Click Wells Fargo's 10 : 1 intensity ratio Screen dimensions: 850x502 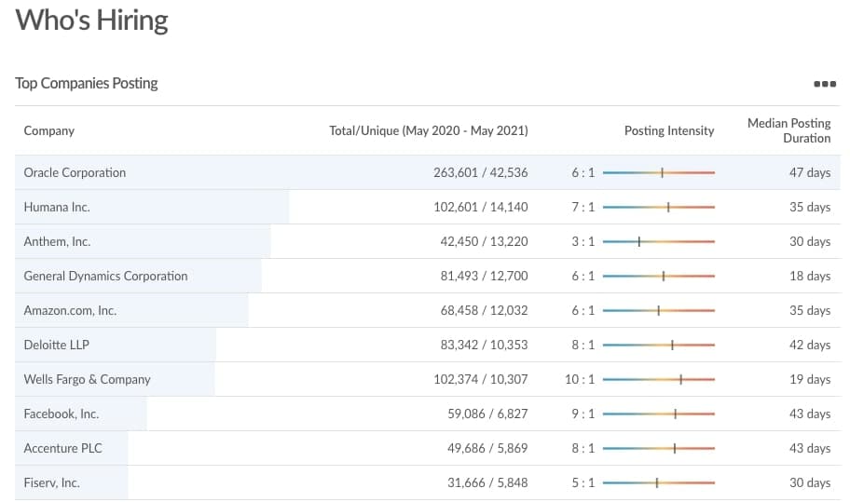pyautogui.click(x=580, y=379)
